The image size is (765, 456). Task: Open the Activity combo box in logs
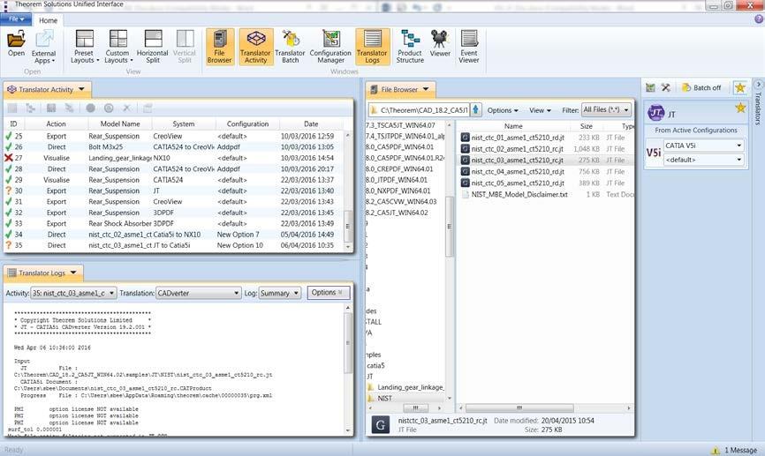tap(73, 294)
